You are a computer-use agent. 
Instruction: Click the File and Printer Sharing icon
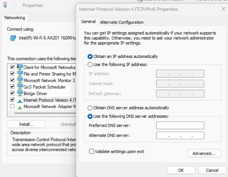[20, 74]
